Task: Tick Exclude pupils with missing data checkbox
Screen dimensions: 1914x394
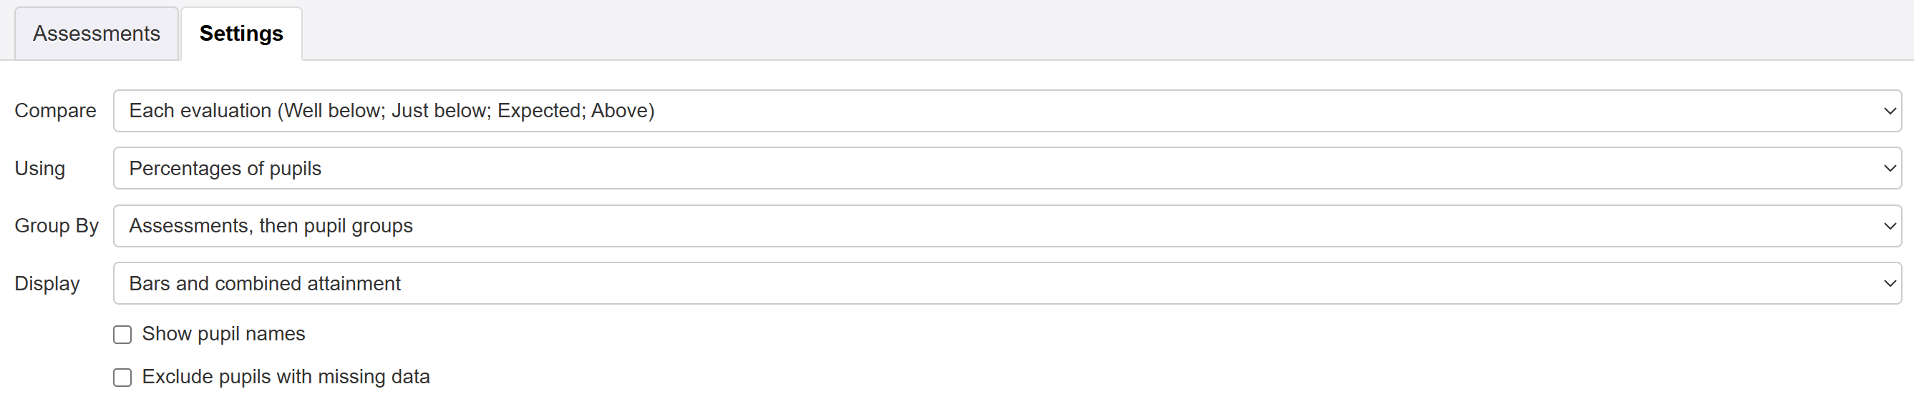Action: tap(122, 378)
